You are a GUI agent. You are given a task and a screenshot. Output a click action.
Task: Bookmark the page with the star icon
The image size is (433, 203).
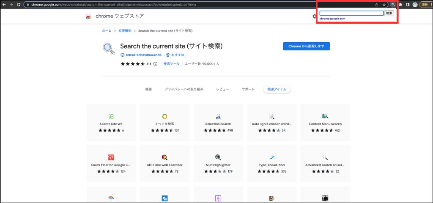coord(384,5)
